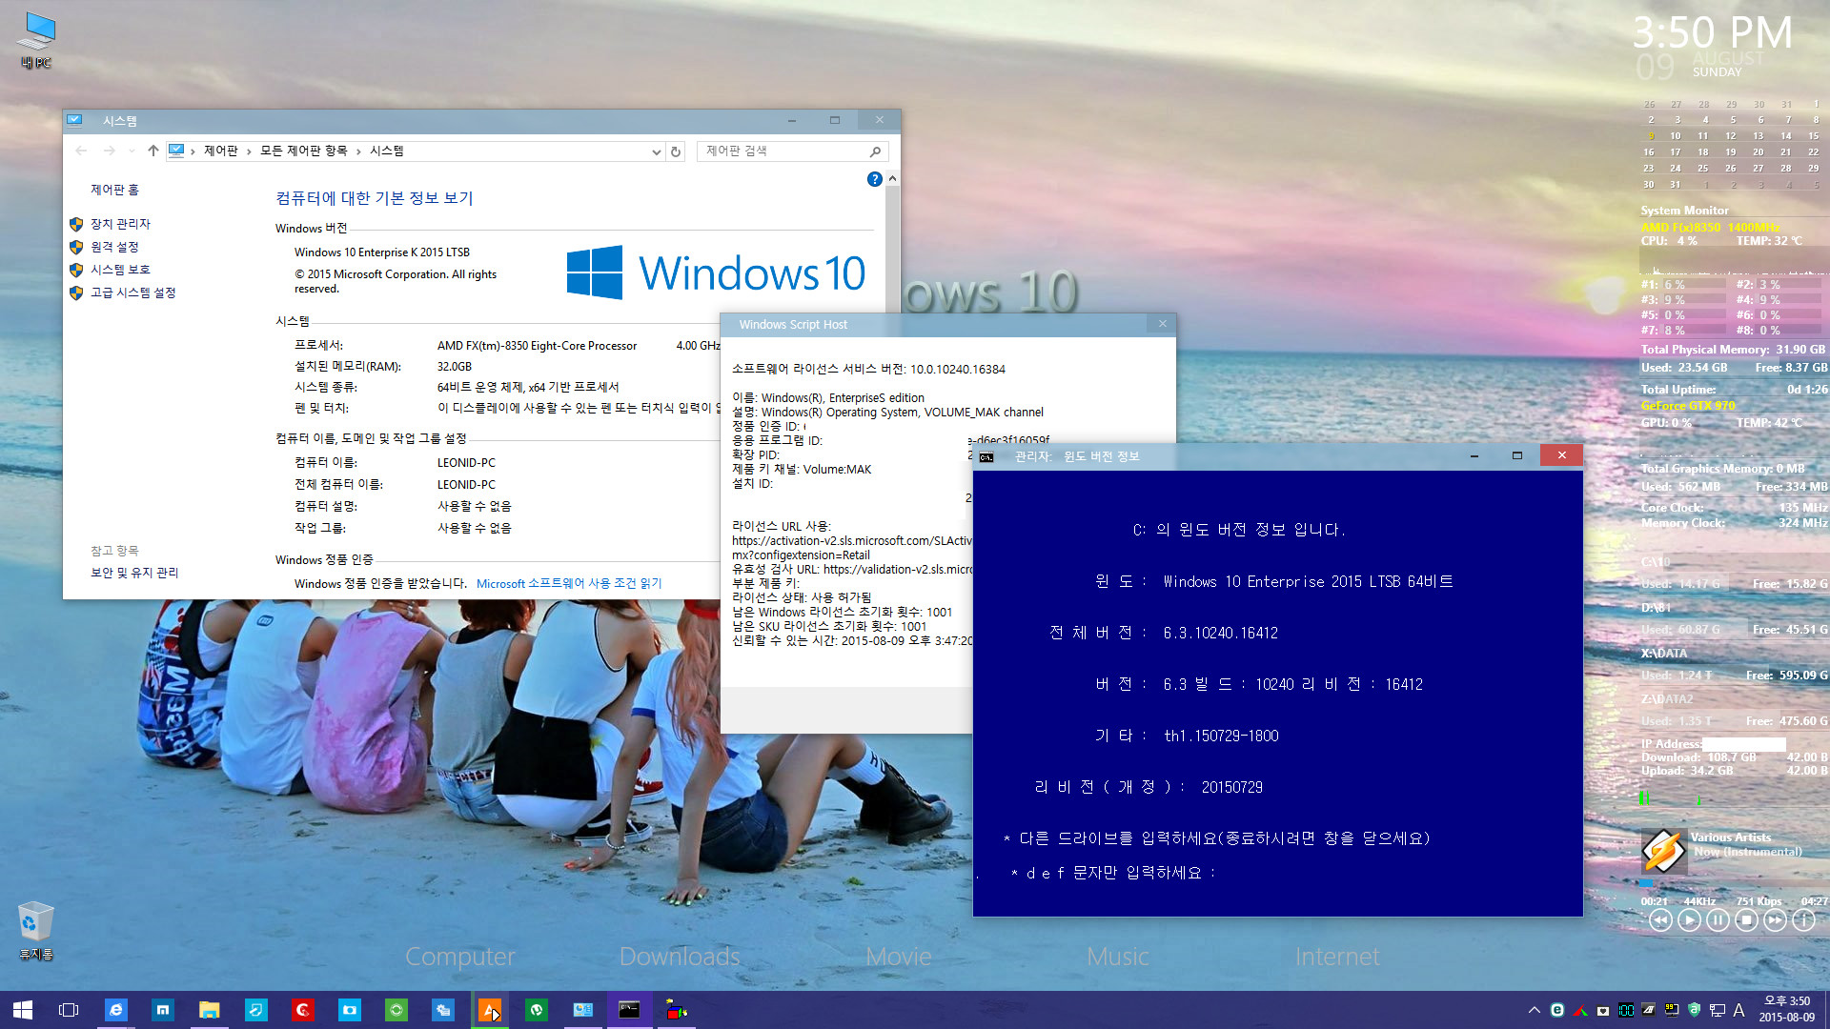Open the Windows Start menu
This screenshot has width=1830, height=1029.
click(x=23, y=1010)
